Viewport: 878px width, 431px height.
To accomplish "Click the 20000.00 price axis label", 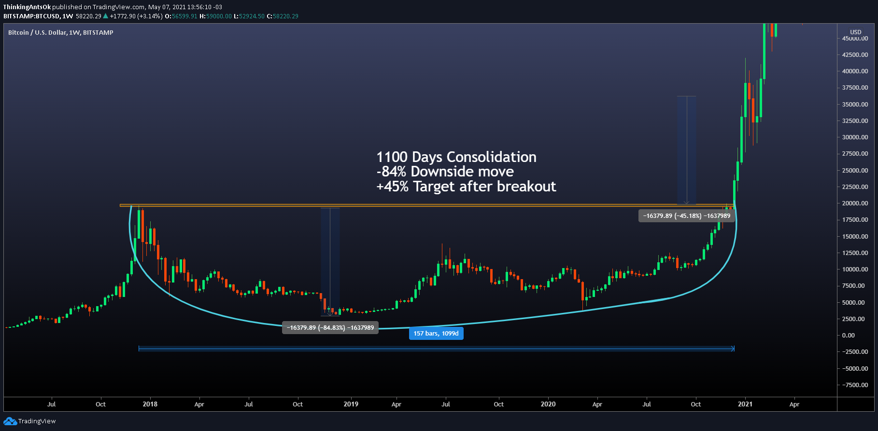I will click(x=855, y=203).
